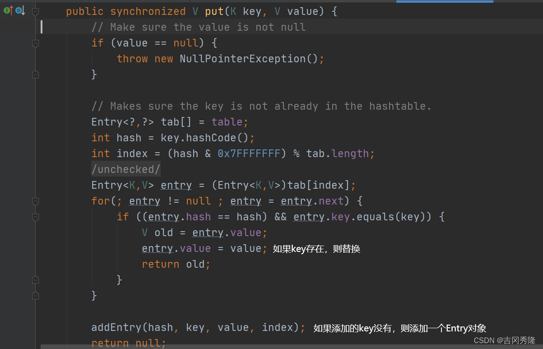The height and width of the screenshot is (349, 543).
Task: Click 'tab[index]' in the Entry cast line
Action: point(319,185)
